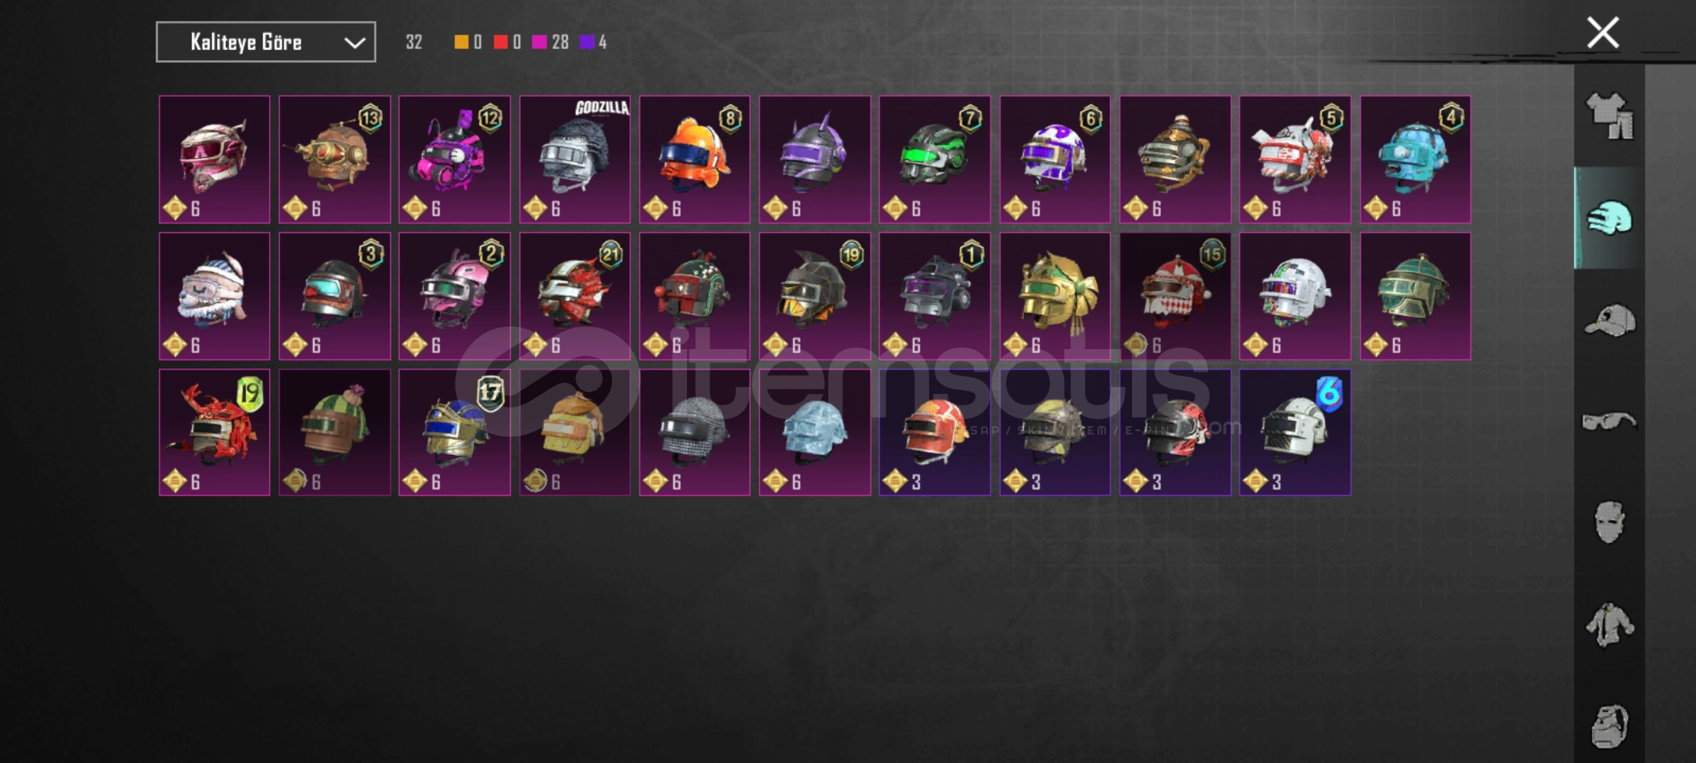Choose the white helmet with blue 6 badge
Viewport: 1696px width, 763px height.
pyautogui.click(x=1295, y=432)
